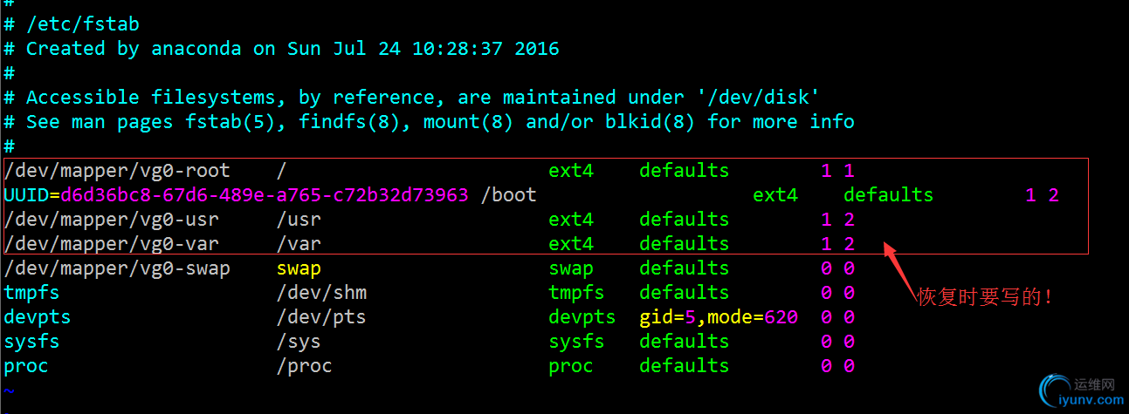Click the green 'swap' filesystem type

point(571,268)
